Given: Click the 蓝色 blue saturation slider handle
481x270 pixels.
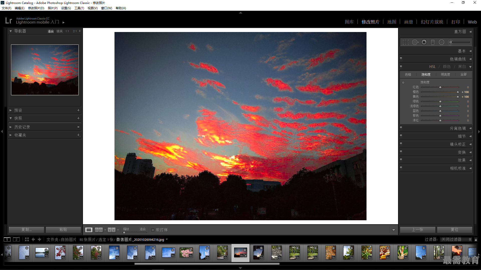Looking at the screenshot, I should click(x=440, y=111).
